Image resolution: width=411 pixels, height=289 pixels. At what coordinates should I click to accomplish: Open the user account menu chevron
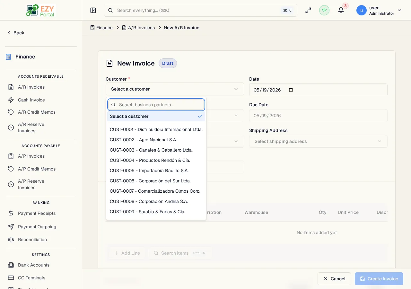[399, 10]
